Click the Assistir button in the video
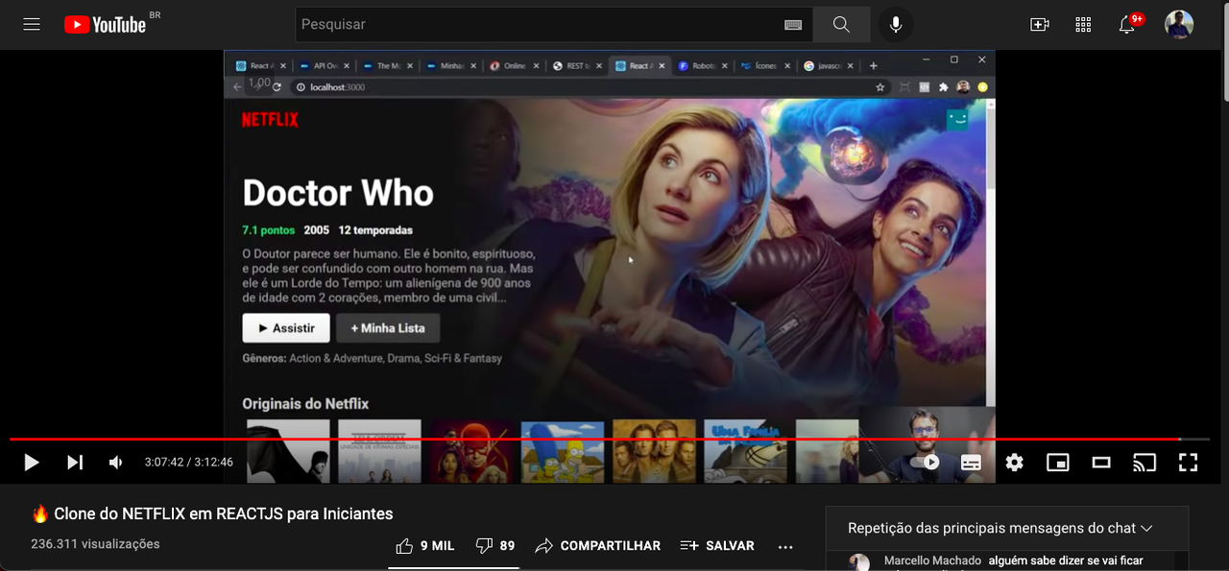Viewport: 1229px width, 571px height. pos(286,328)
